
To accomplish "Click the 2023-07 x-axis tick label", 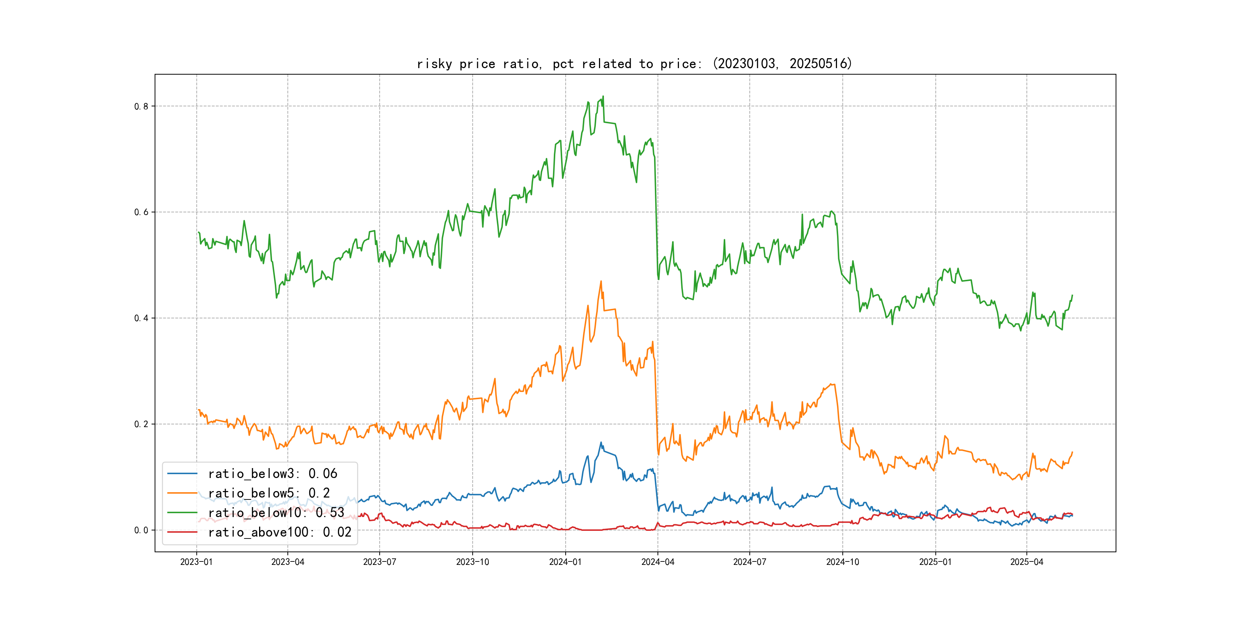I will point(379,562).
